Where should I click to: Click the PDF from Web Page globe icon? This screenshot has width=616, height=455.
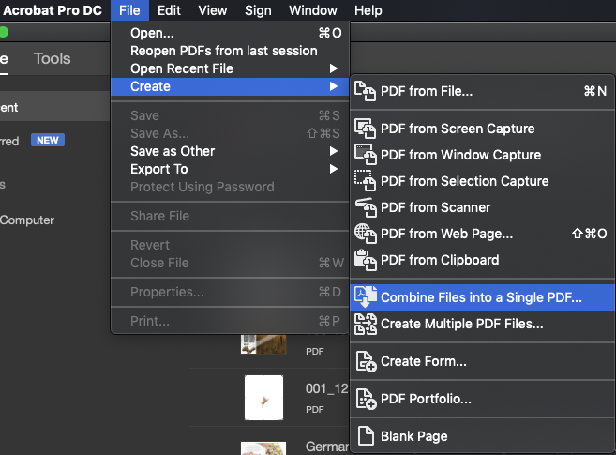[x=365, y=234]
